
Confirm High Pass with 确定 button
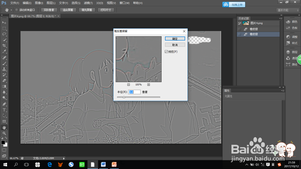[x=175, y=38]
